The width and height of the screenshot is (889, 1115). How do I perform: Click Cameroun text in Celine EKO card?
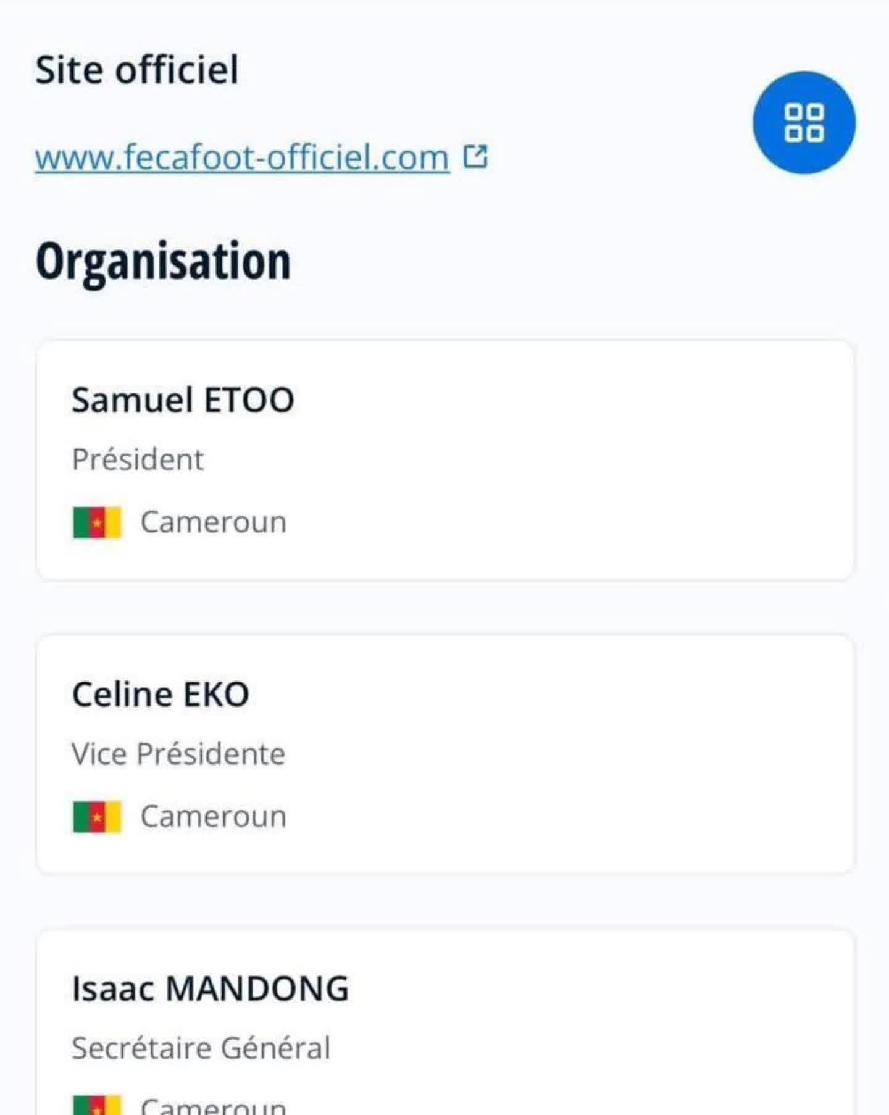pos(214,817)
